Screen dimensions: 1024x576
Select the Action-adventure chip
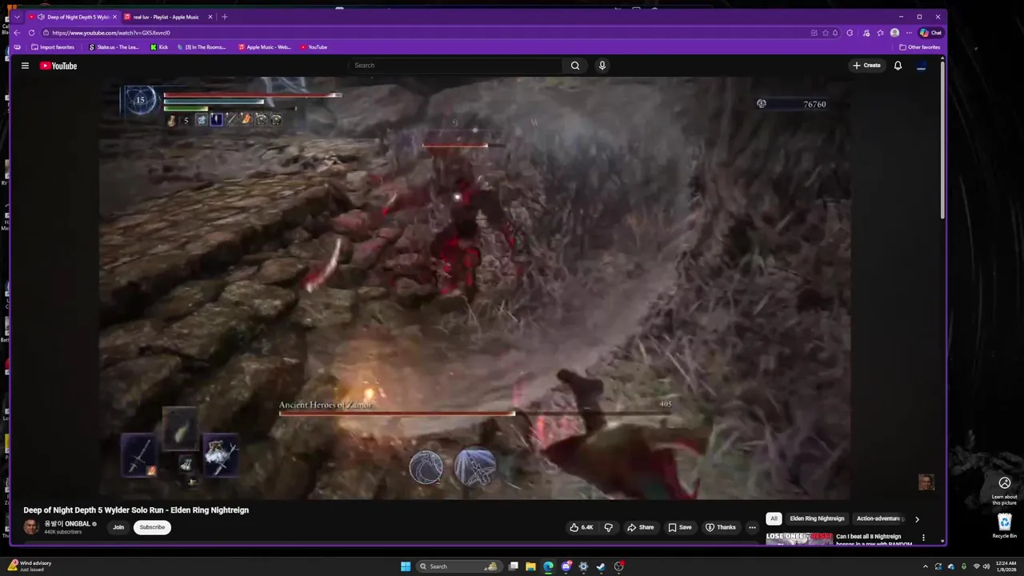click(878, 518)
